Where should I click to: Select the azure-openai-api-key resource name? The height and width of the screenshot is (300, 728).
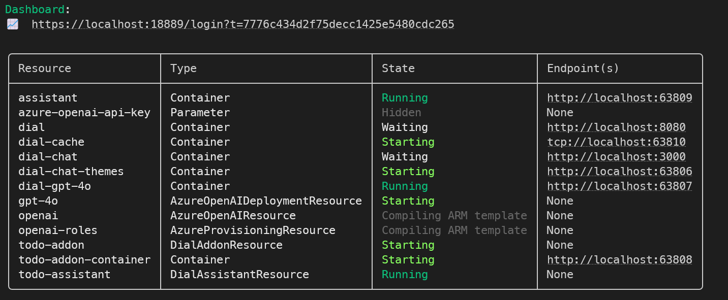[84, 112]
